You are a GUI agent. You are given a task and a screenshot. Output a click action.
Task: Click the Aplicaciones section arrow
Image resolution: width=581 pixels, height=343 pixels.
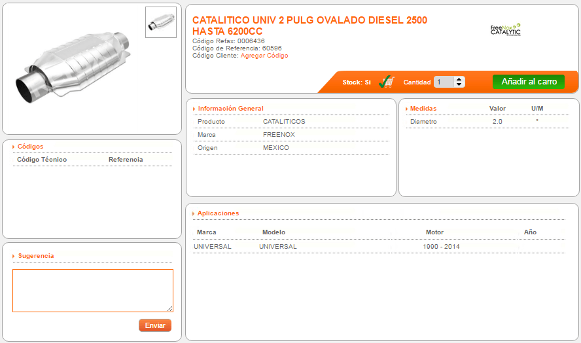[194, 213]
